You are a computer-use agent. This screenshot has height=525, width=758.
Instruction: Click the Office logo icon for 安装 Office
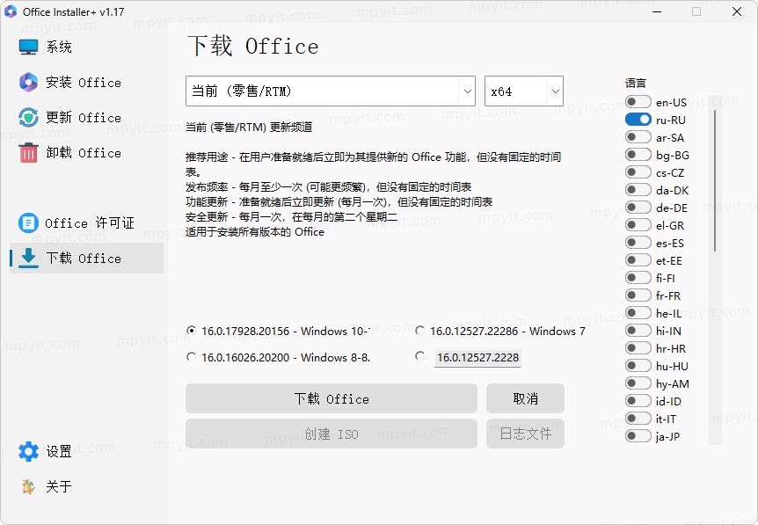pyautogui.click(x=28, y=82)
